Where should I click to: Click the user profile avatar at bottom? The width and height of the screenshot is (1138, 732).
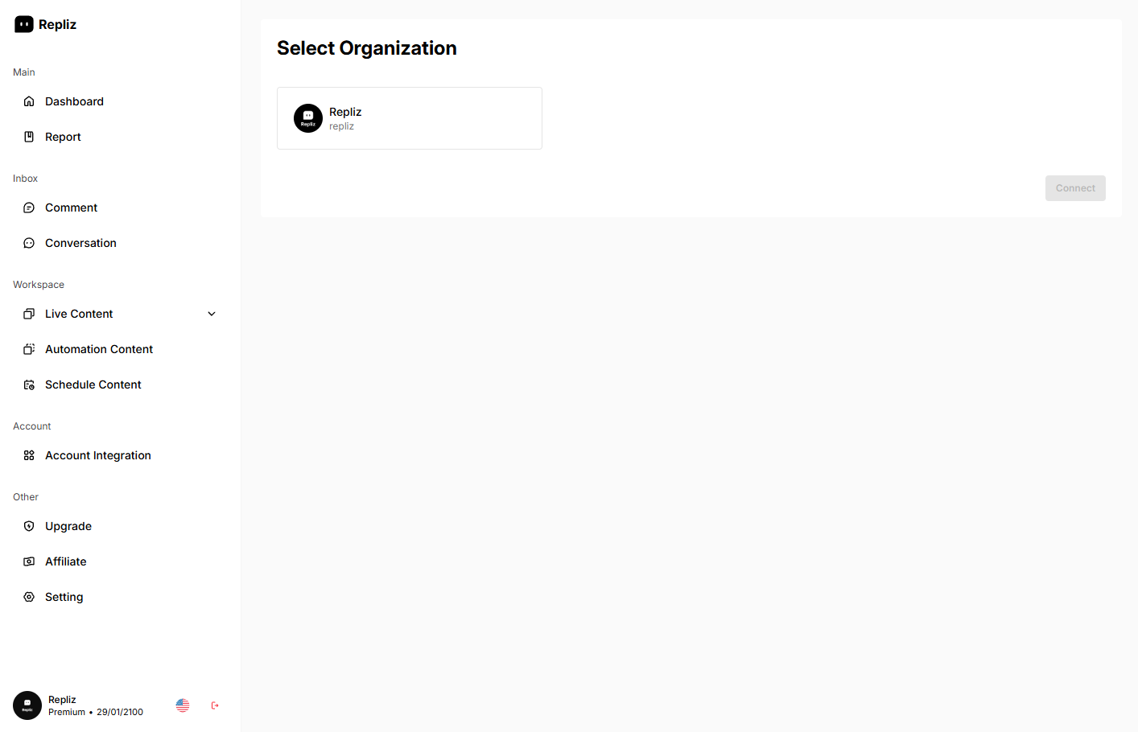coord(27,705)
